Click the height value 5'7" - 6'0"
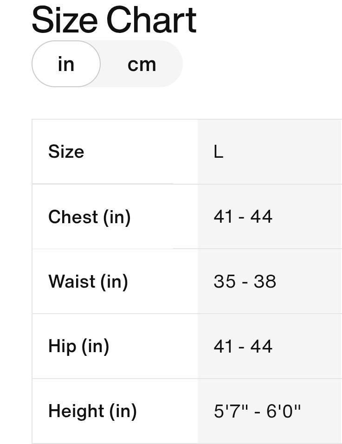Viewport: 342px width, 444px height. (257, 411)
